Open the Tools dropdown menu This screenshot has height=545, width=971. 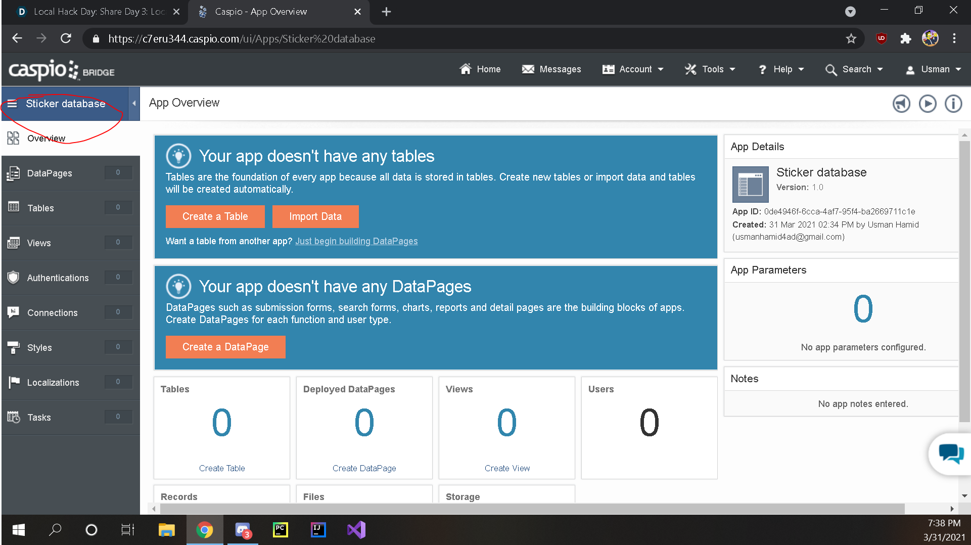(x=710, y=69)
